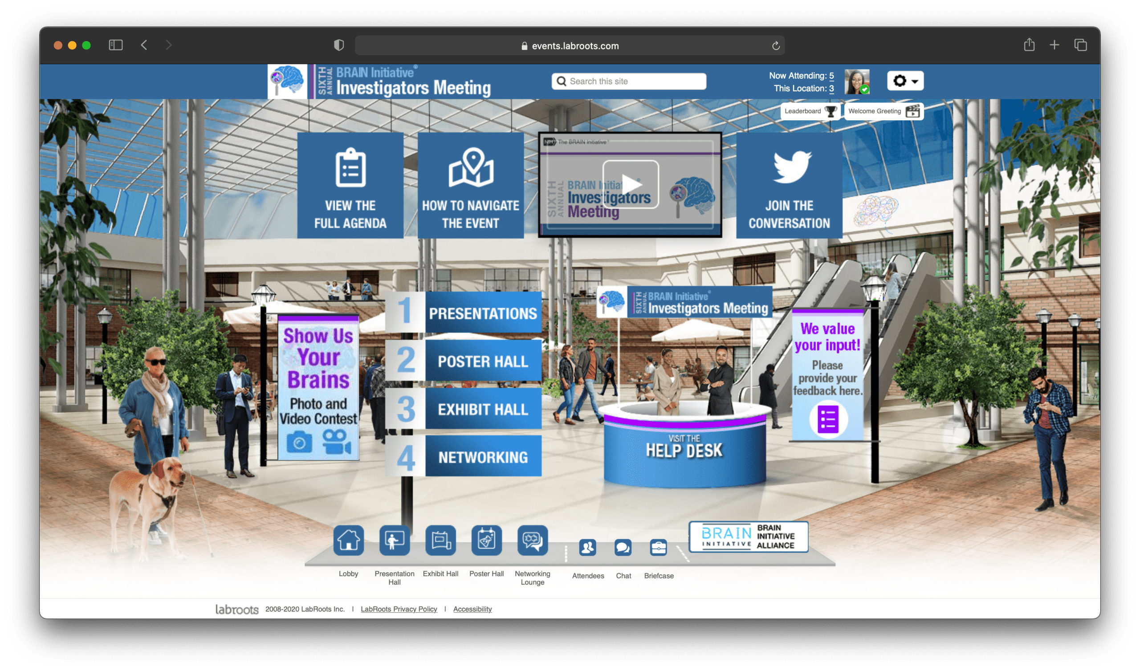Image resolution: width=1140 pixels, height=671 pixels.
Task: Go to Presentation Hall icon
Action: point(395,540)
